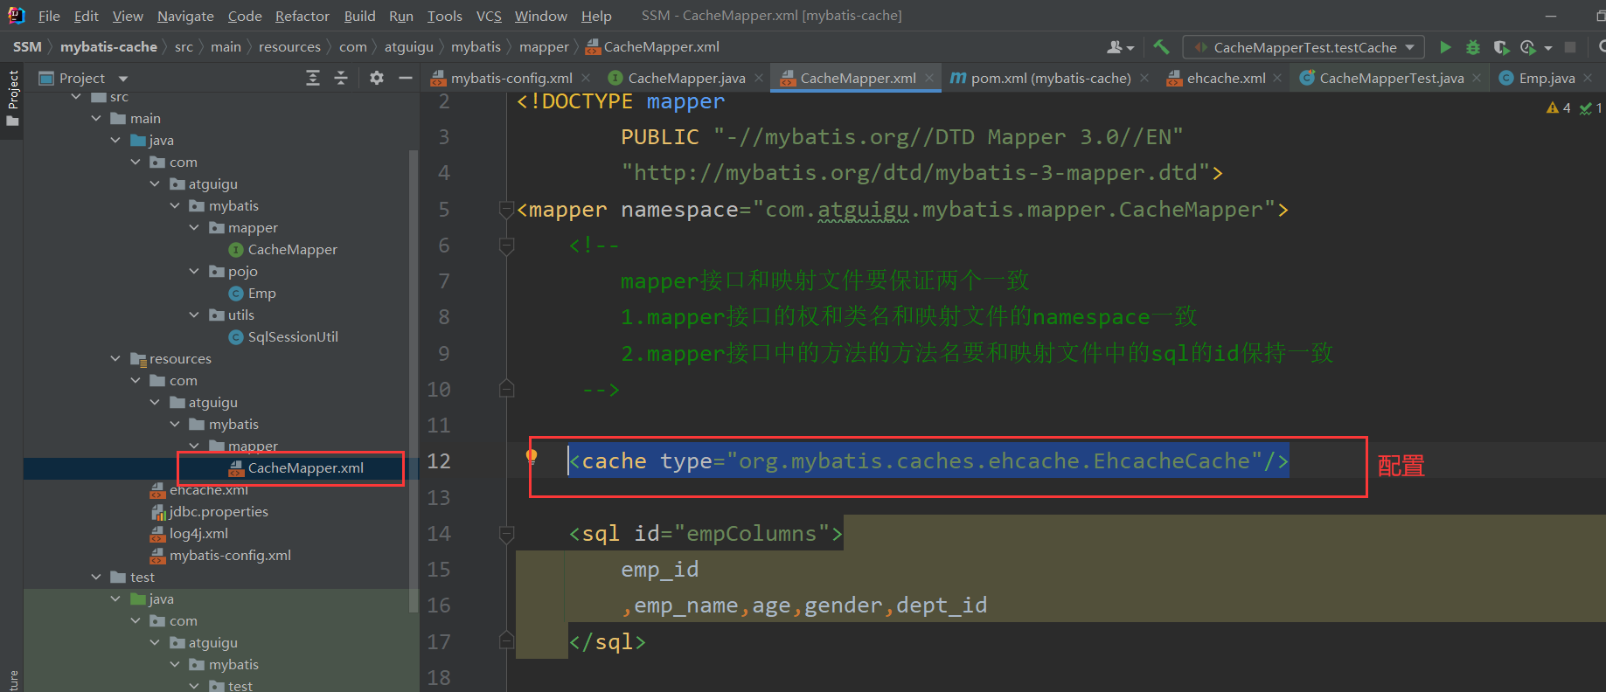The width and height of the screenshot is (1606, 692).
Task: Open the VCS menu
Action: tap(489, 16)
